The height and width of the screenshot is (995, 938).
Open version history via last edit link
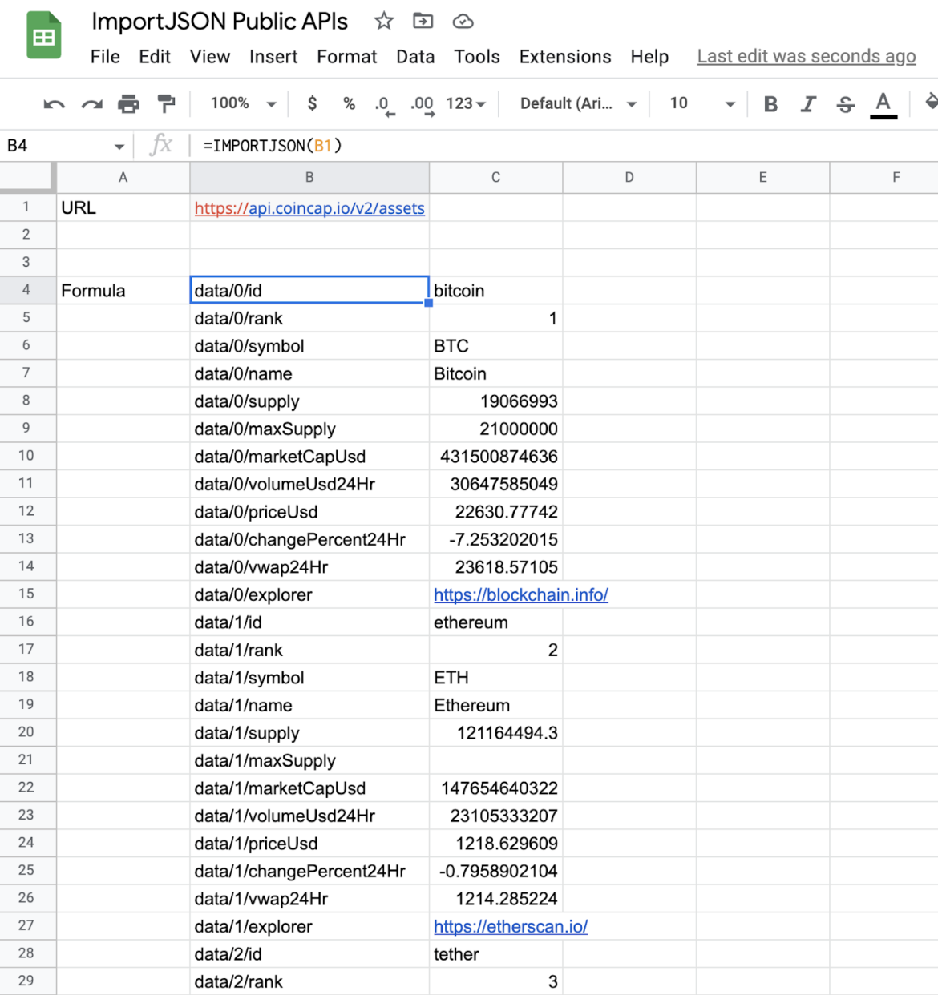coord(805,56)
